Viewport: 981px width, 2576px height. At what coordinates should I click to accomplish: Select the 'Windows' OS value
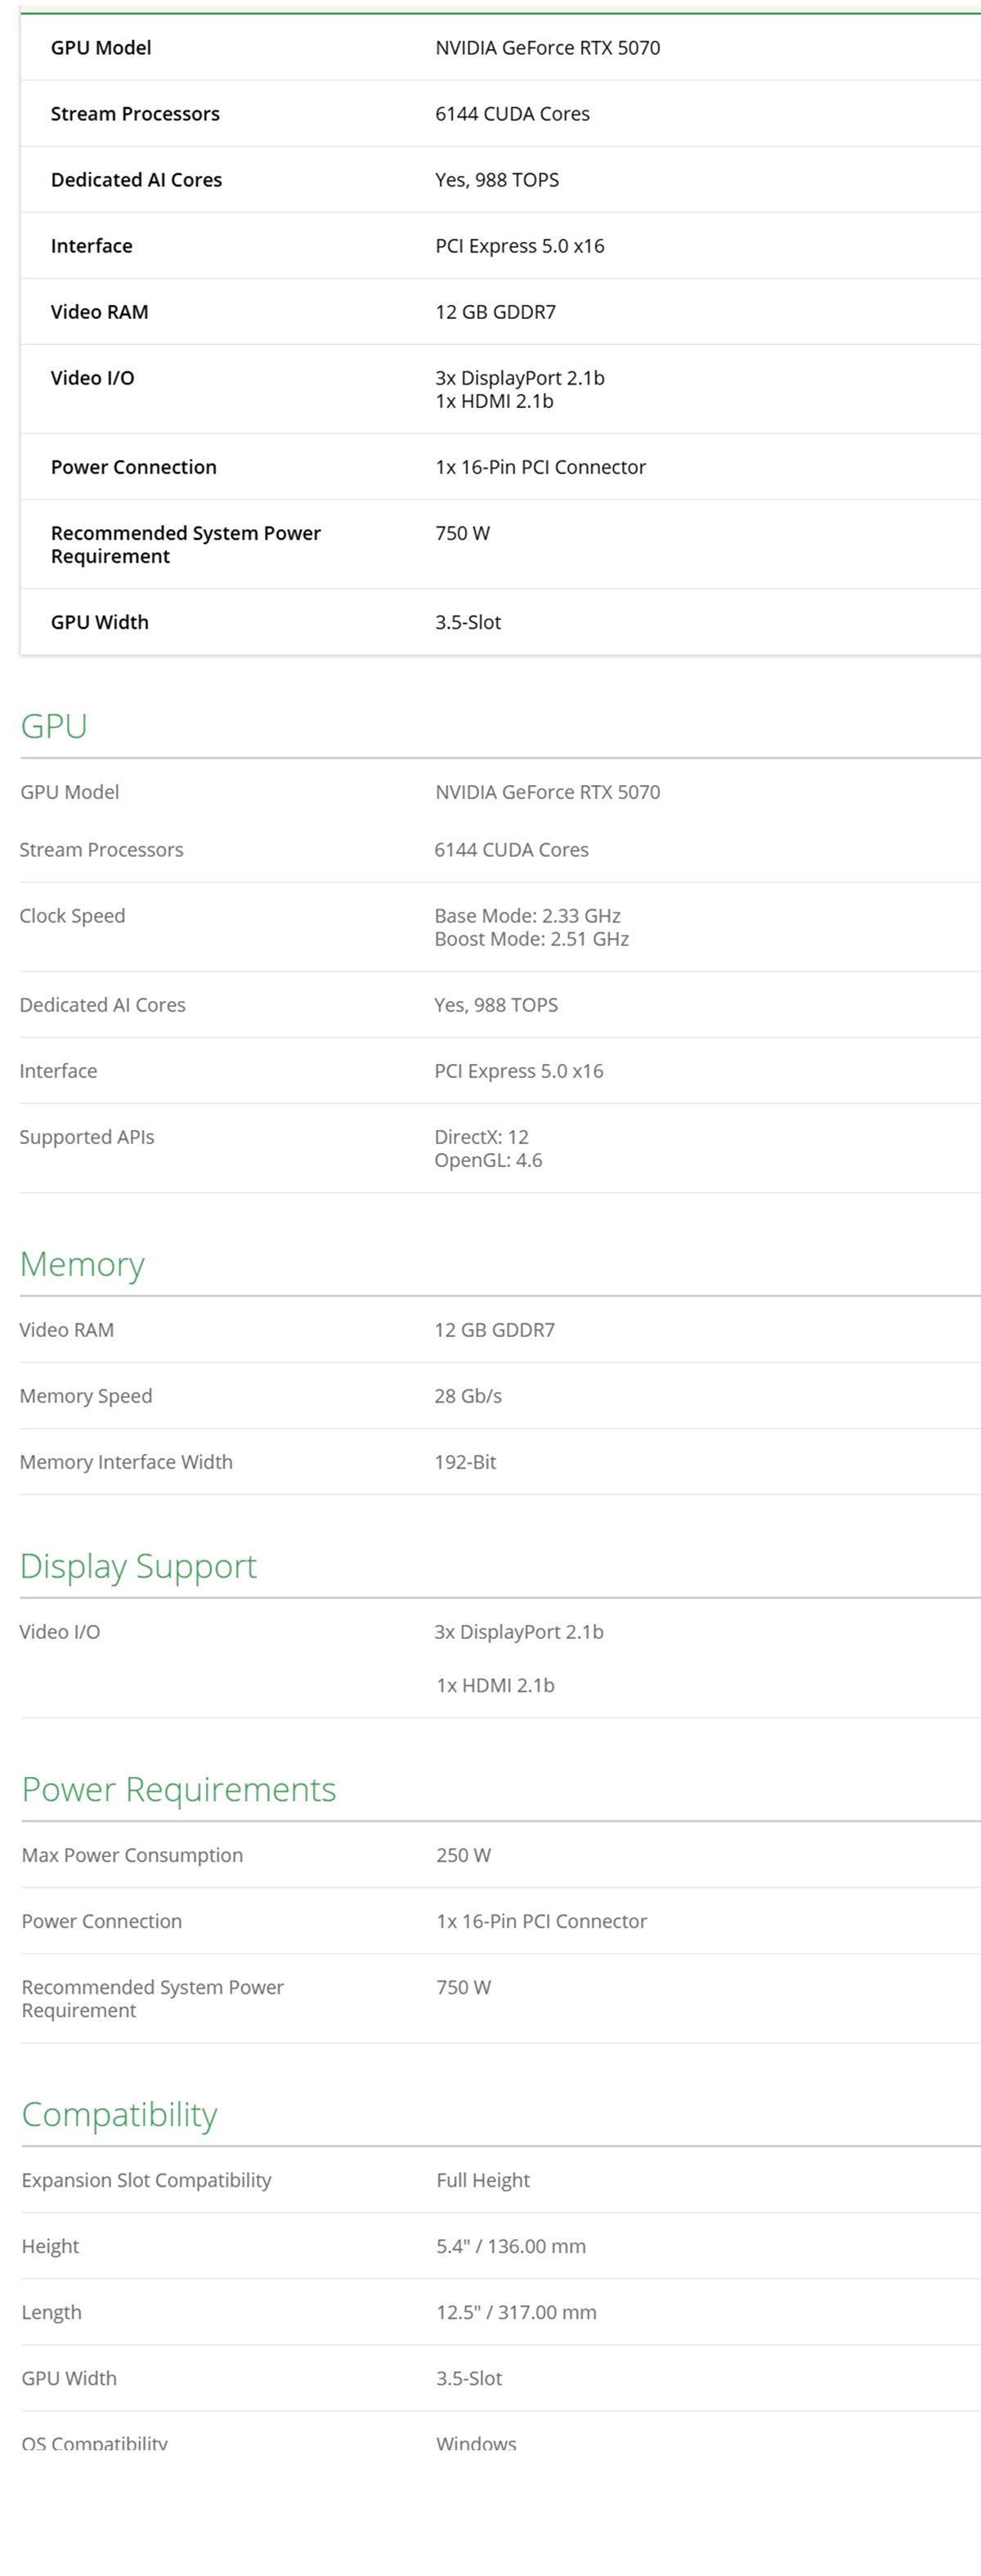tap(476, 2443)
